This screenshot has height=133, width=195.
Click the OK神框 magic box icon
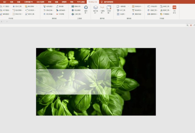tap(57, 14)
